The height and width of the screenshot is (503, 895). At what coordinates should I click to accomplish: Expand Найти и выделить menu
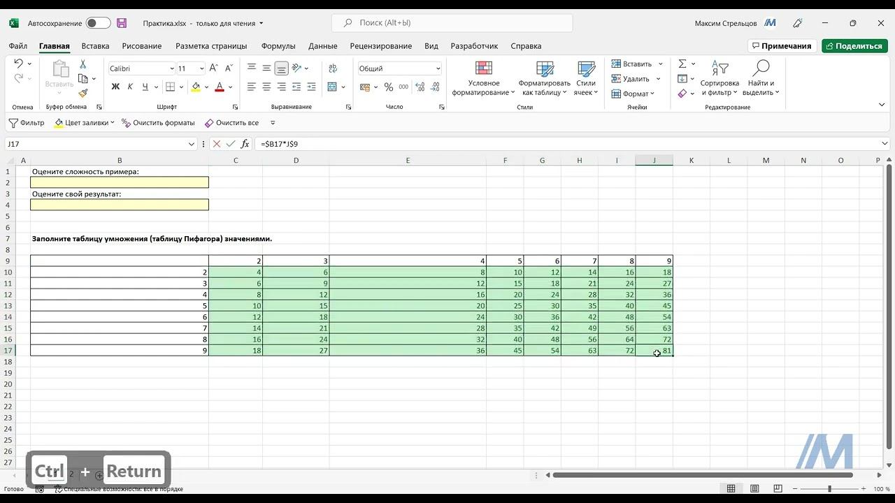tap(761, 78)
